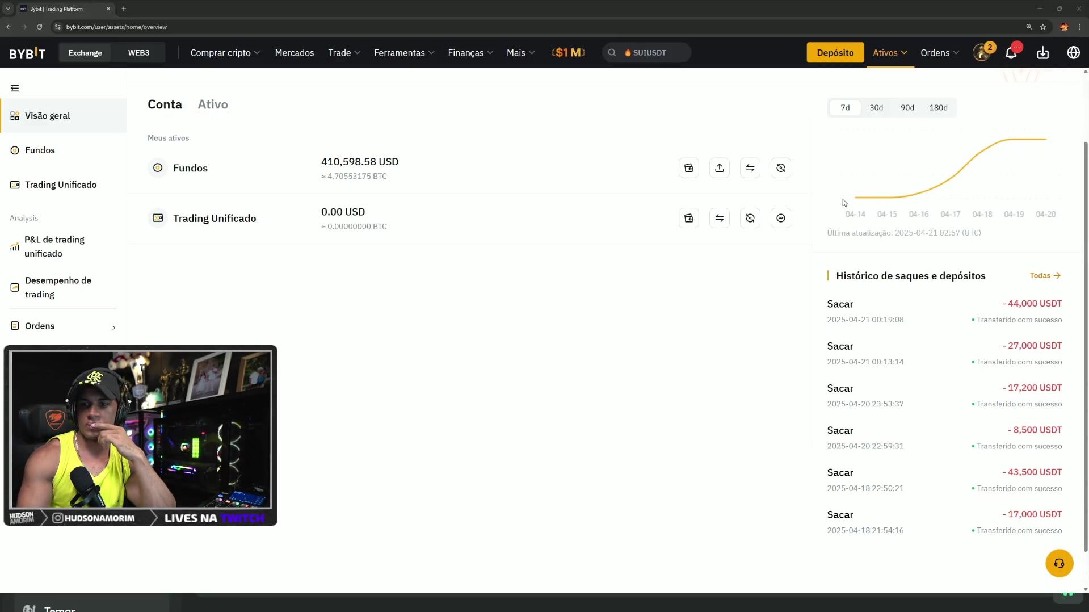Open the customer support headset button
1089x612 pixels.
(x=1059, y=563)
